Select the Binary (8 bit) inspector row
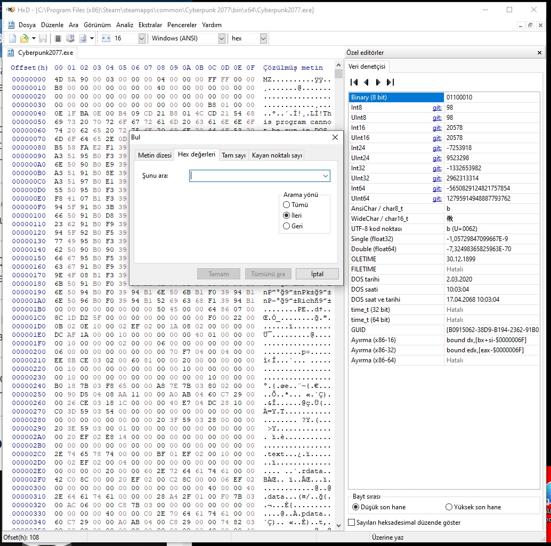Screen dimensions: 551x546 pyautogui.click(x=444, y=97)
